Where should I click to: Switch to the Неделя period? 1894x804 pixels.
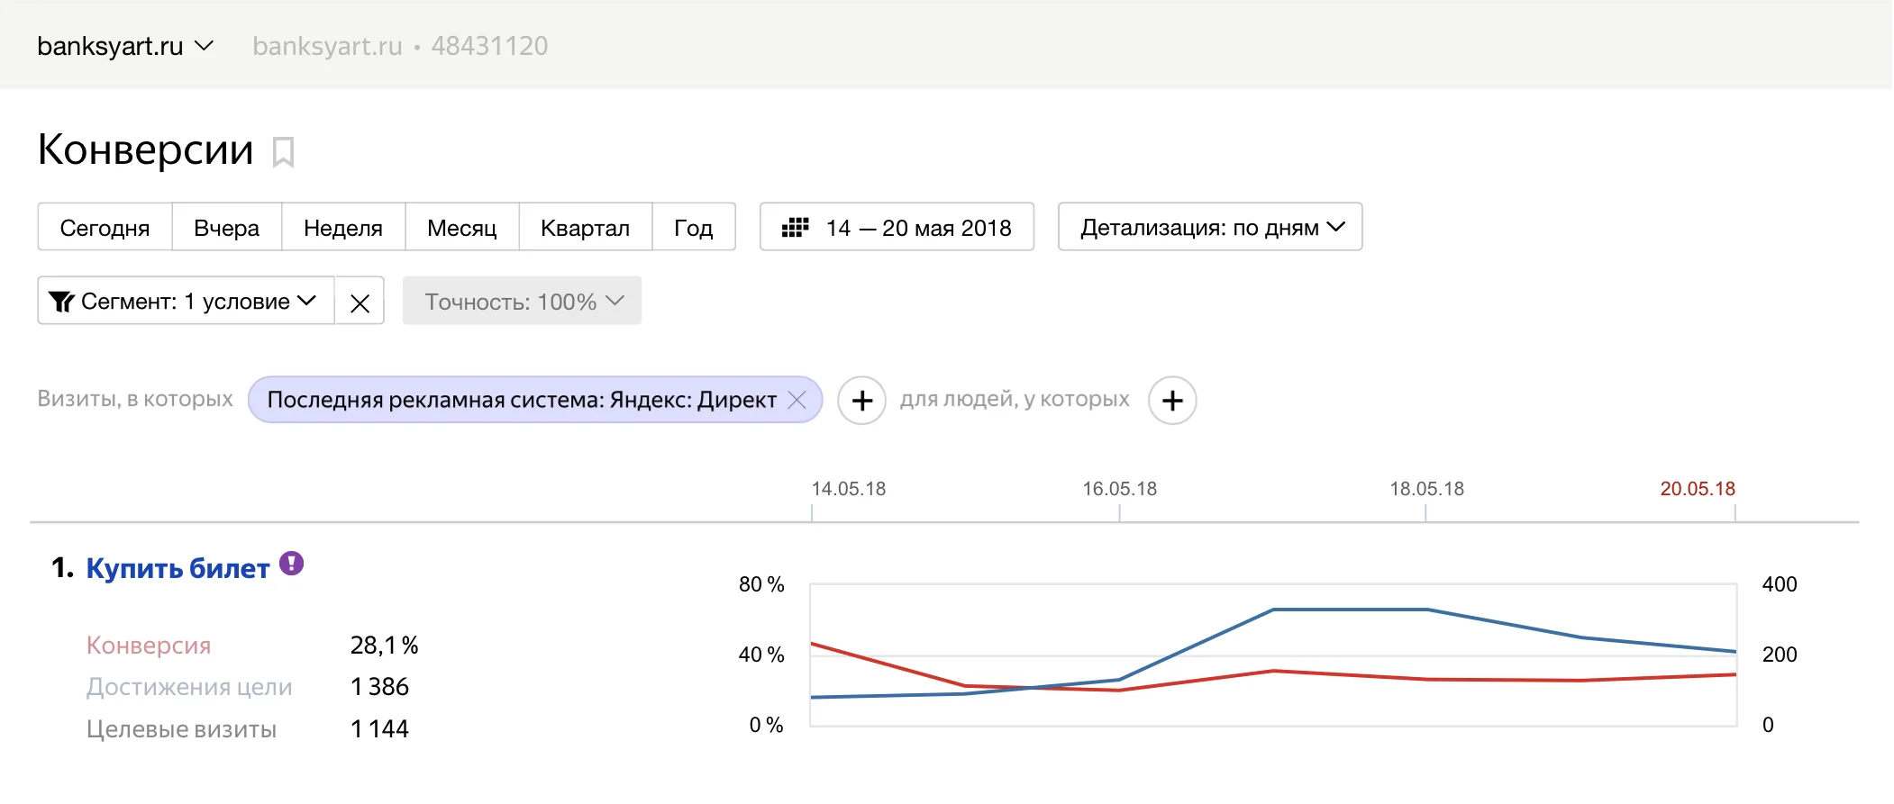(x=343, y=227)
